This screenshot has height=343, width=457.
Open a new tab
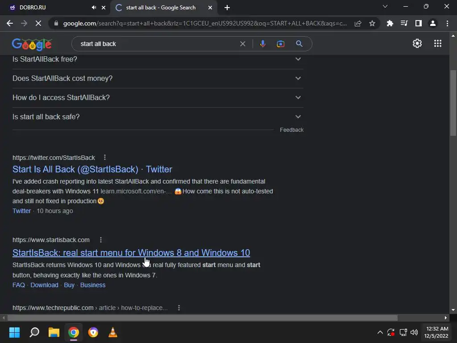click(x=227, y=8)
